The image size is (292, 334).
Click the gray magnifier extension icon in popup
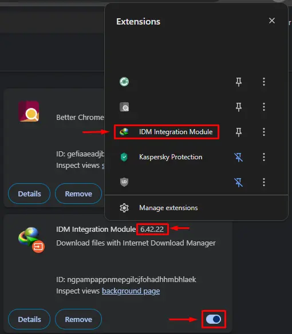pos(124,107)
